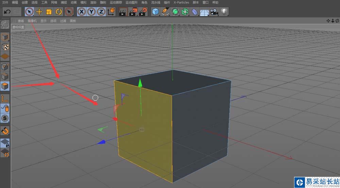The width and height of the screenshot is (340, 188).
Task: Select the orange Workplane mode icon
Action: point(5,57)
